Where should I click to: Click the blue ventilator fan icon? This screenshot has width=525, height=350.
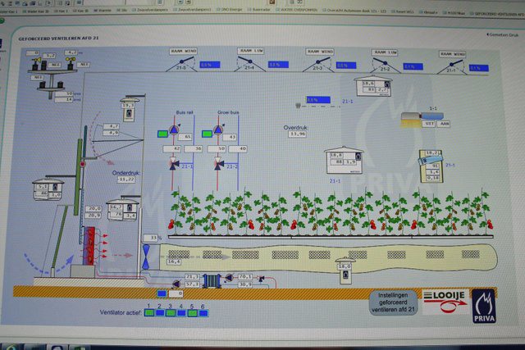pyautogui.click(x=147, y=253)
